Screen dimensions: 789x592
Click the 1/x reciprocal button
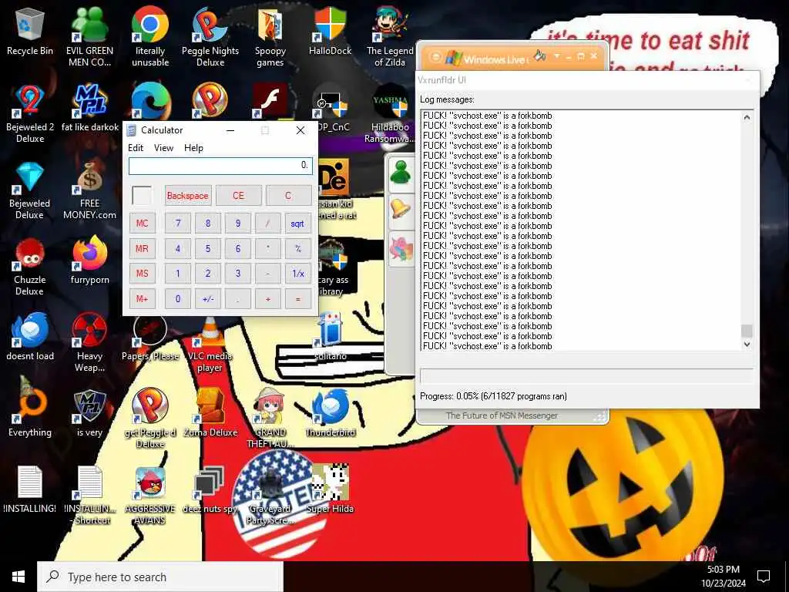(x=297, y=274)
